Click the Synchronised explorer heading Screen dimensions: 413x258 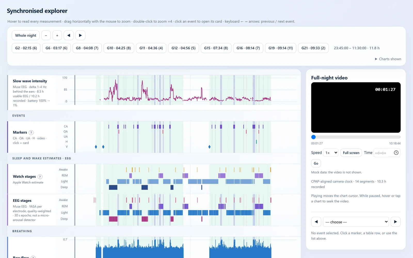click(x=37, y=11)
